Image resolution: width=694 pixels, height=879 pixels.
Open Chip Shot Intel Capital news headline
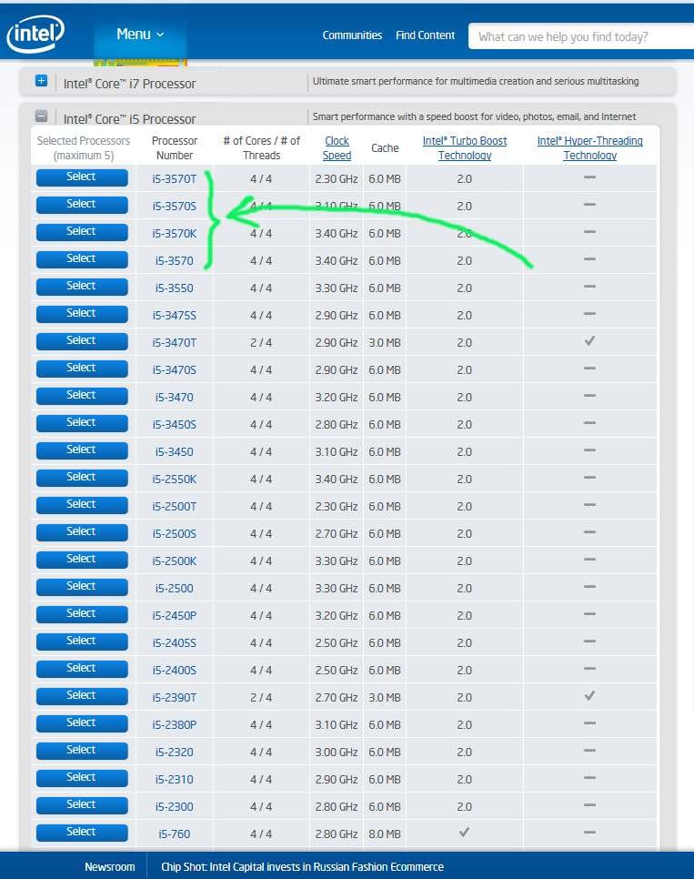coord(302,866)
